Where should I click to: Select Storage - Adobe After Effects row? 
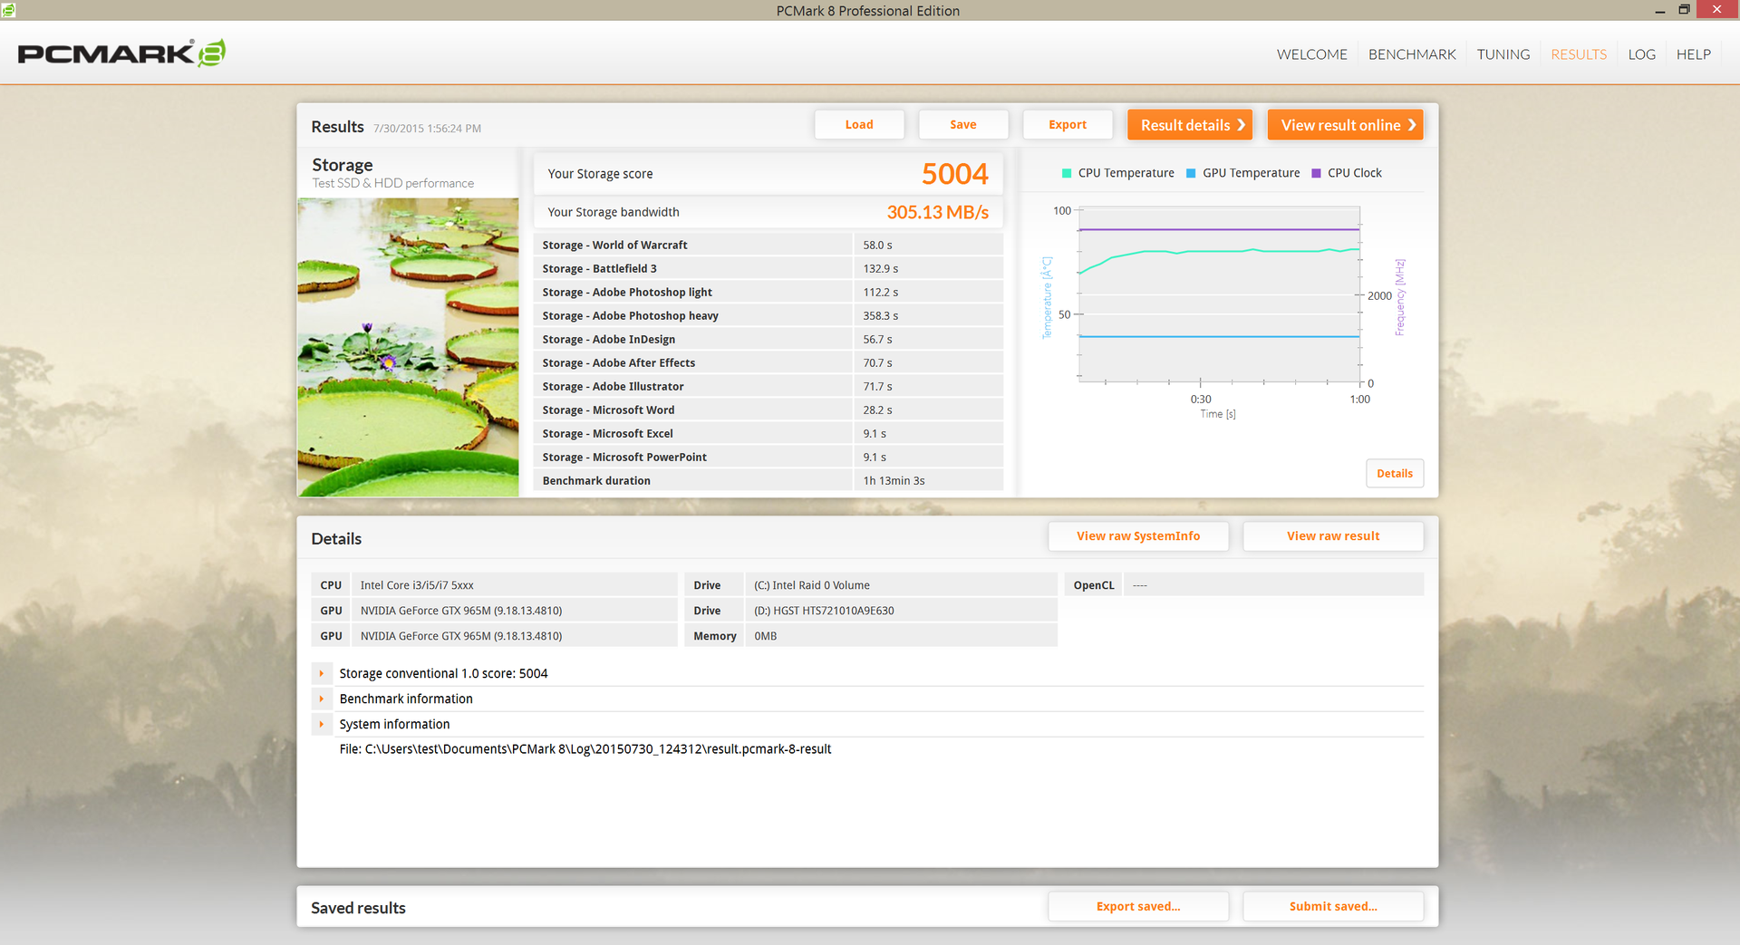(768, 363)
